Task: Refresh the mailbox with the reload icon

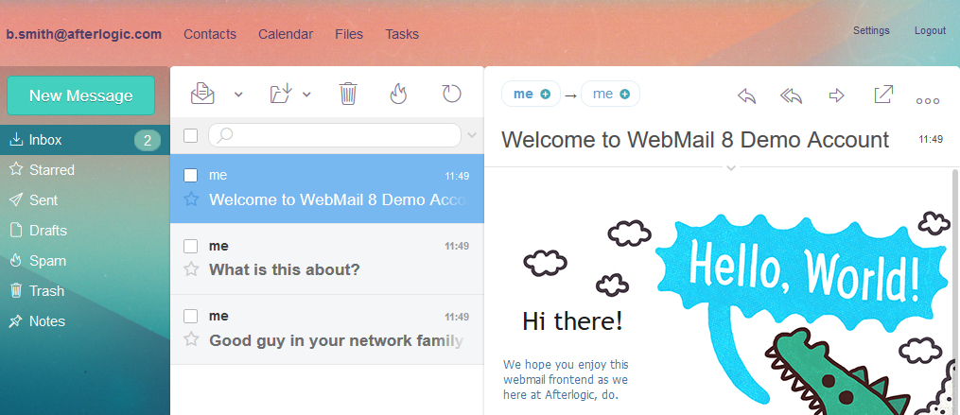Action: pyautogui.click(x=451, y=93)
